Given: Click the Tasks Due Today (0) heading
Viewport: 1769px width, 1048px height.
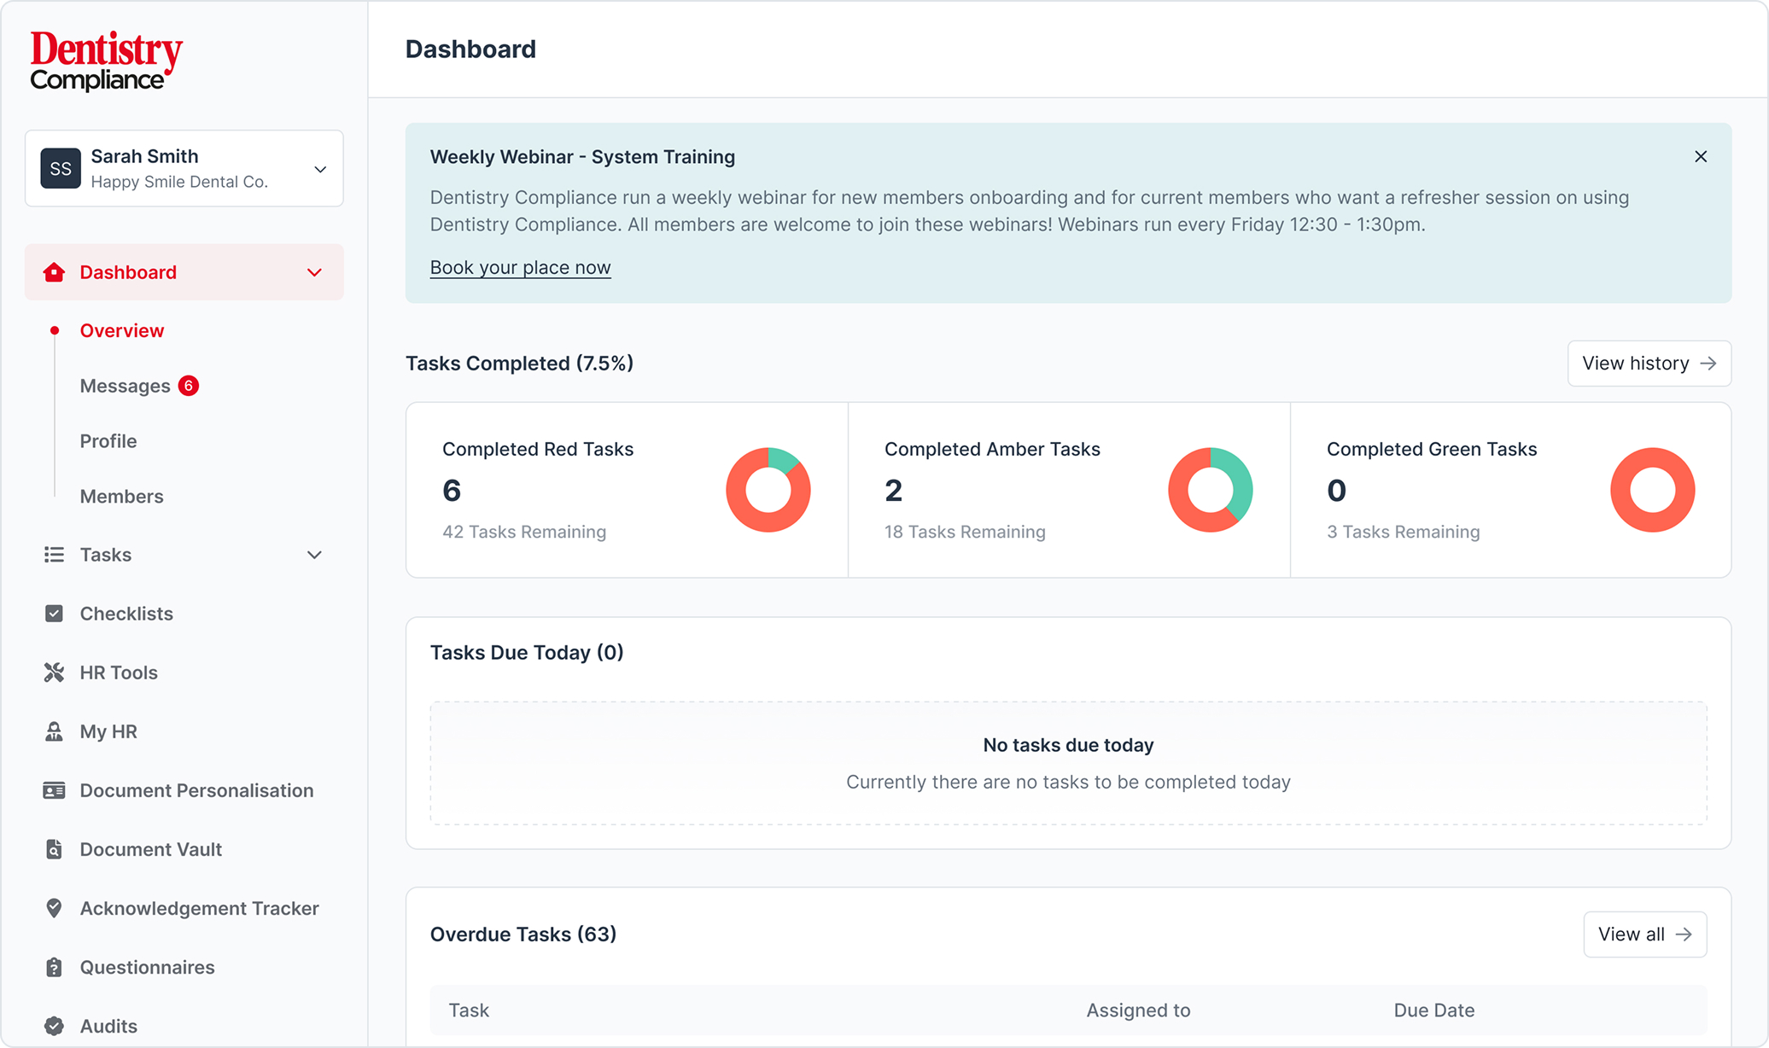Looking at the screenshot, I should pyautogui.click(x=527, y=653).
